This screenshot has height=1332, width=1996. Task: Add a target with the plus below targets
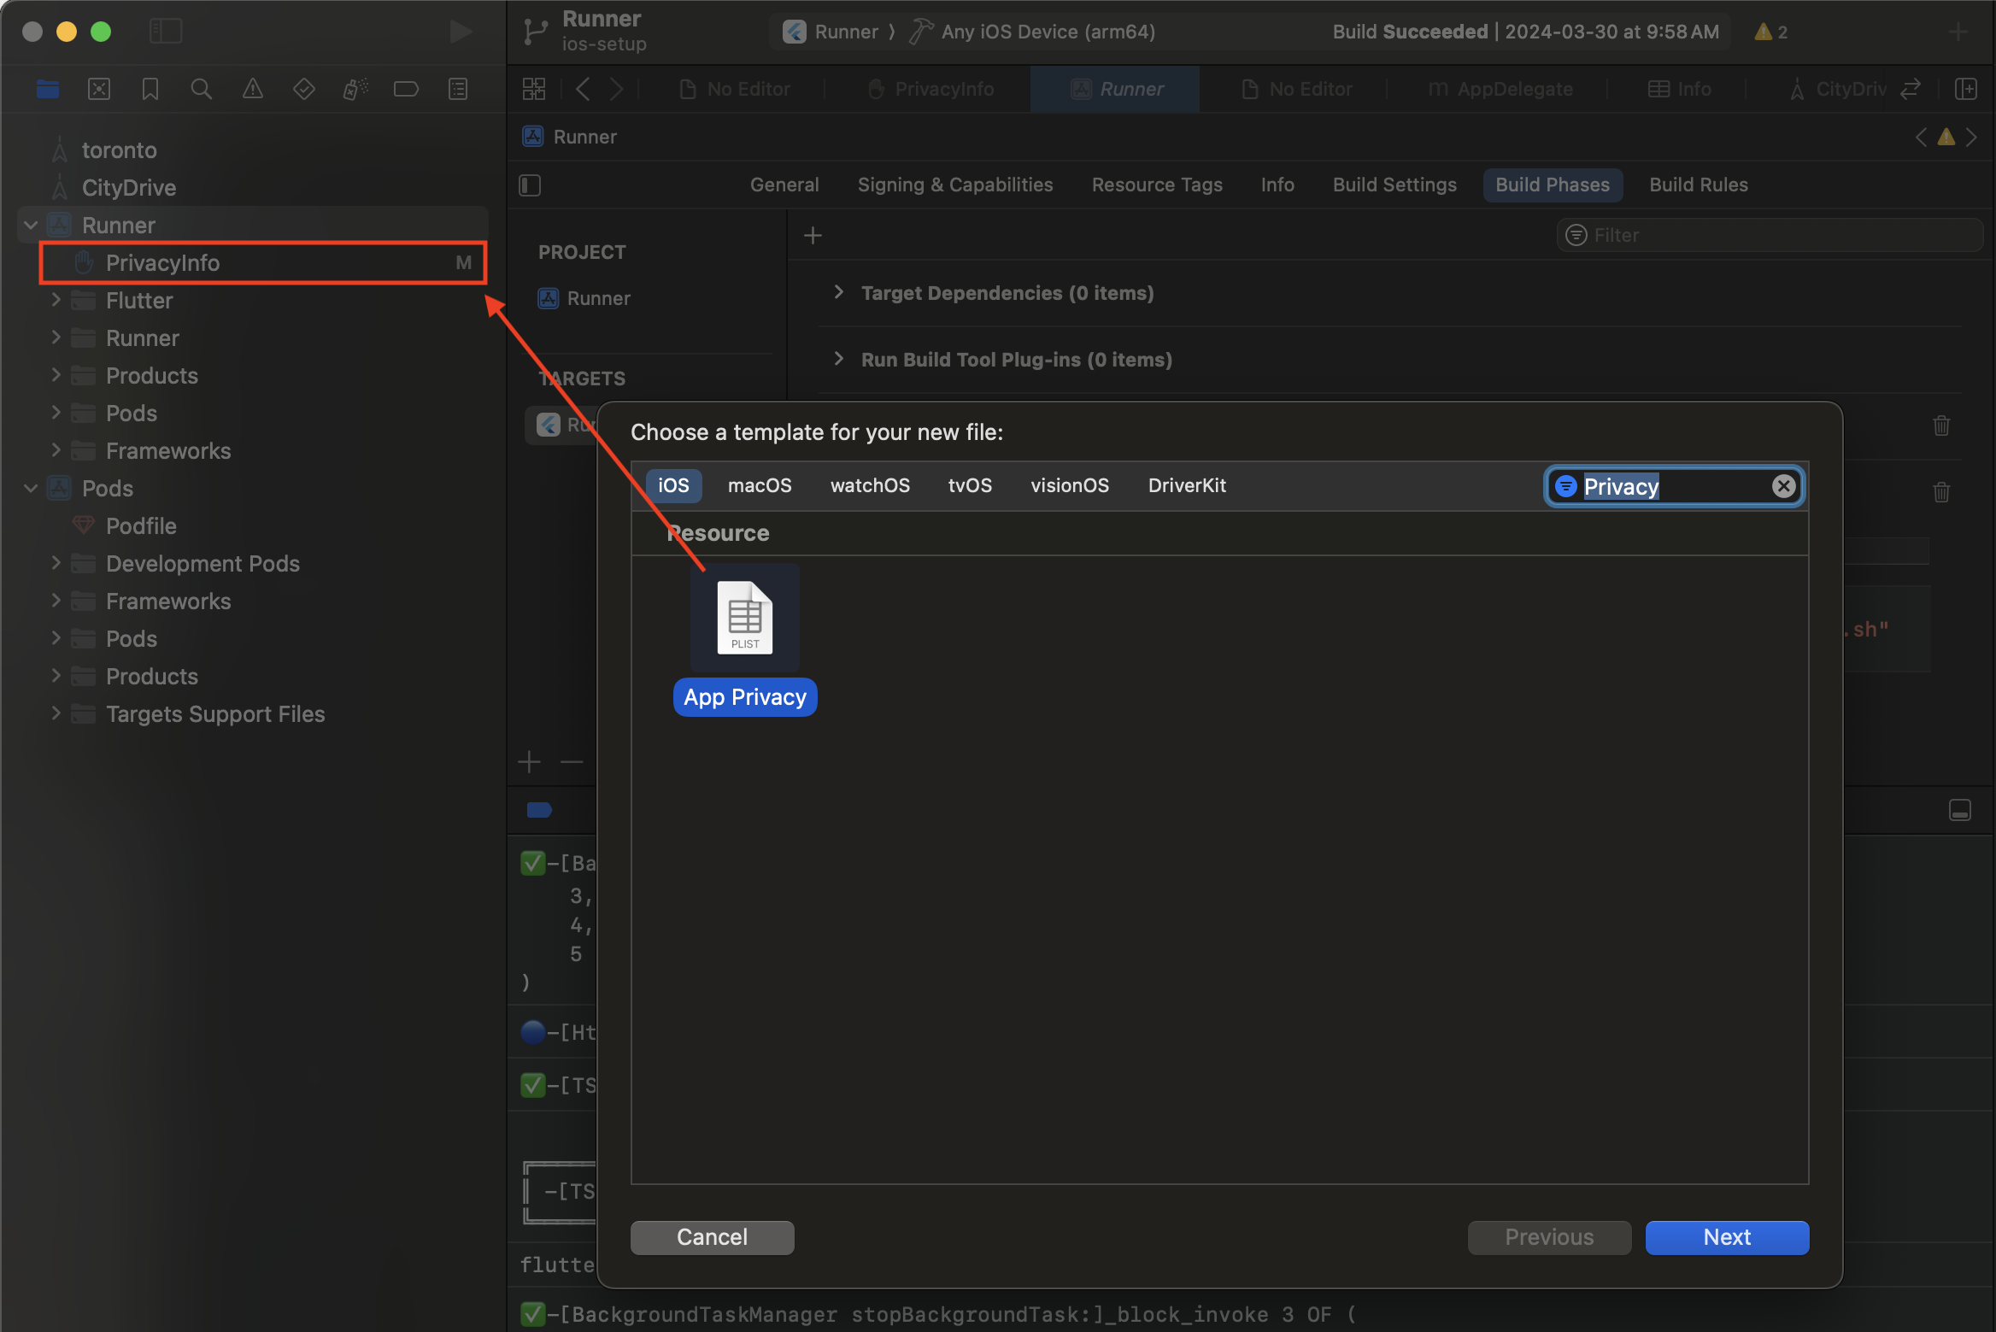(x=530, y=762)
